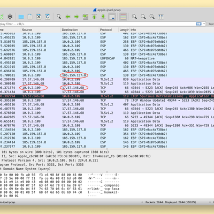The height and width of the screenshot is (214, 214).
Task: Open the display filter history dropdown
Action: click(204, 24)
